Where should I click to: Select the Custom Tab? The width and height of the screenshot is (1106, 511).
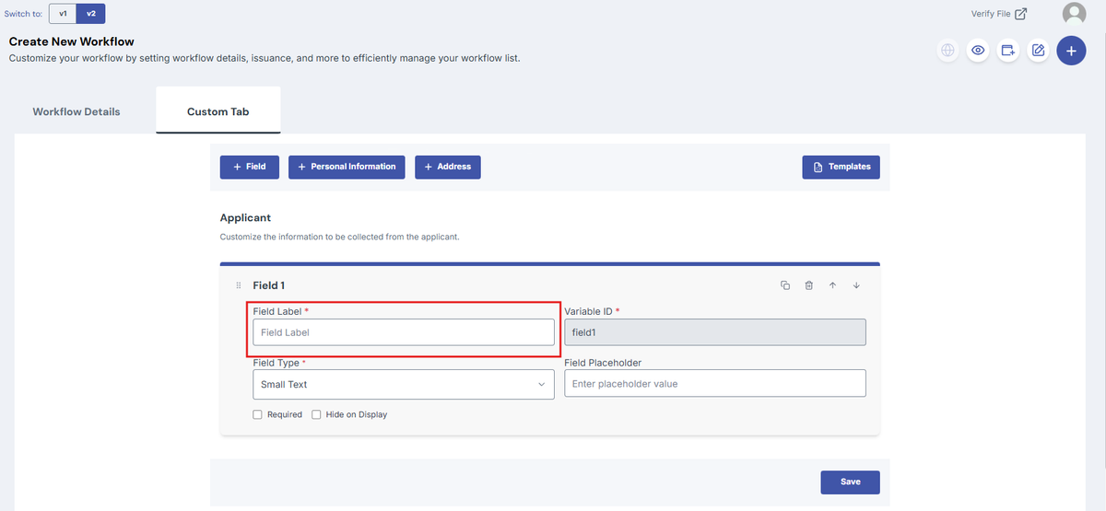[218, 111]
